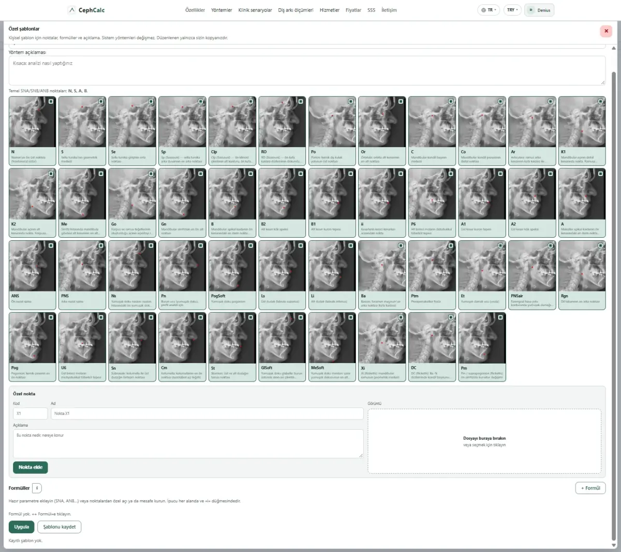This screenshot has height=552, width=621.
Task: Open the Denius account button
Action: point(539,10)
